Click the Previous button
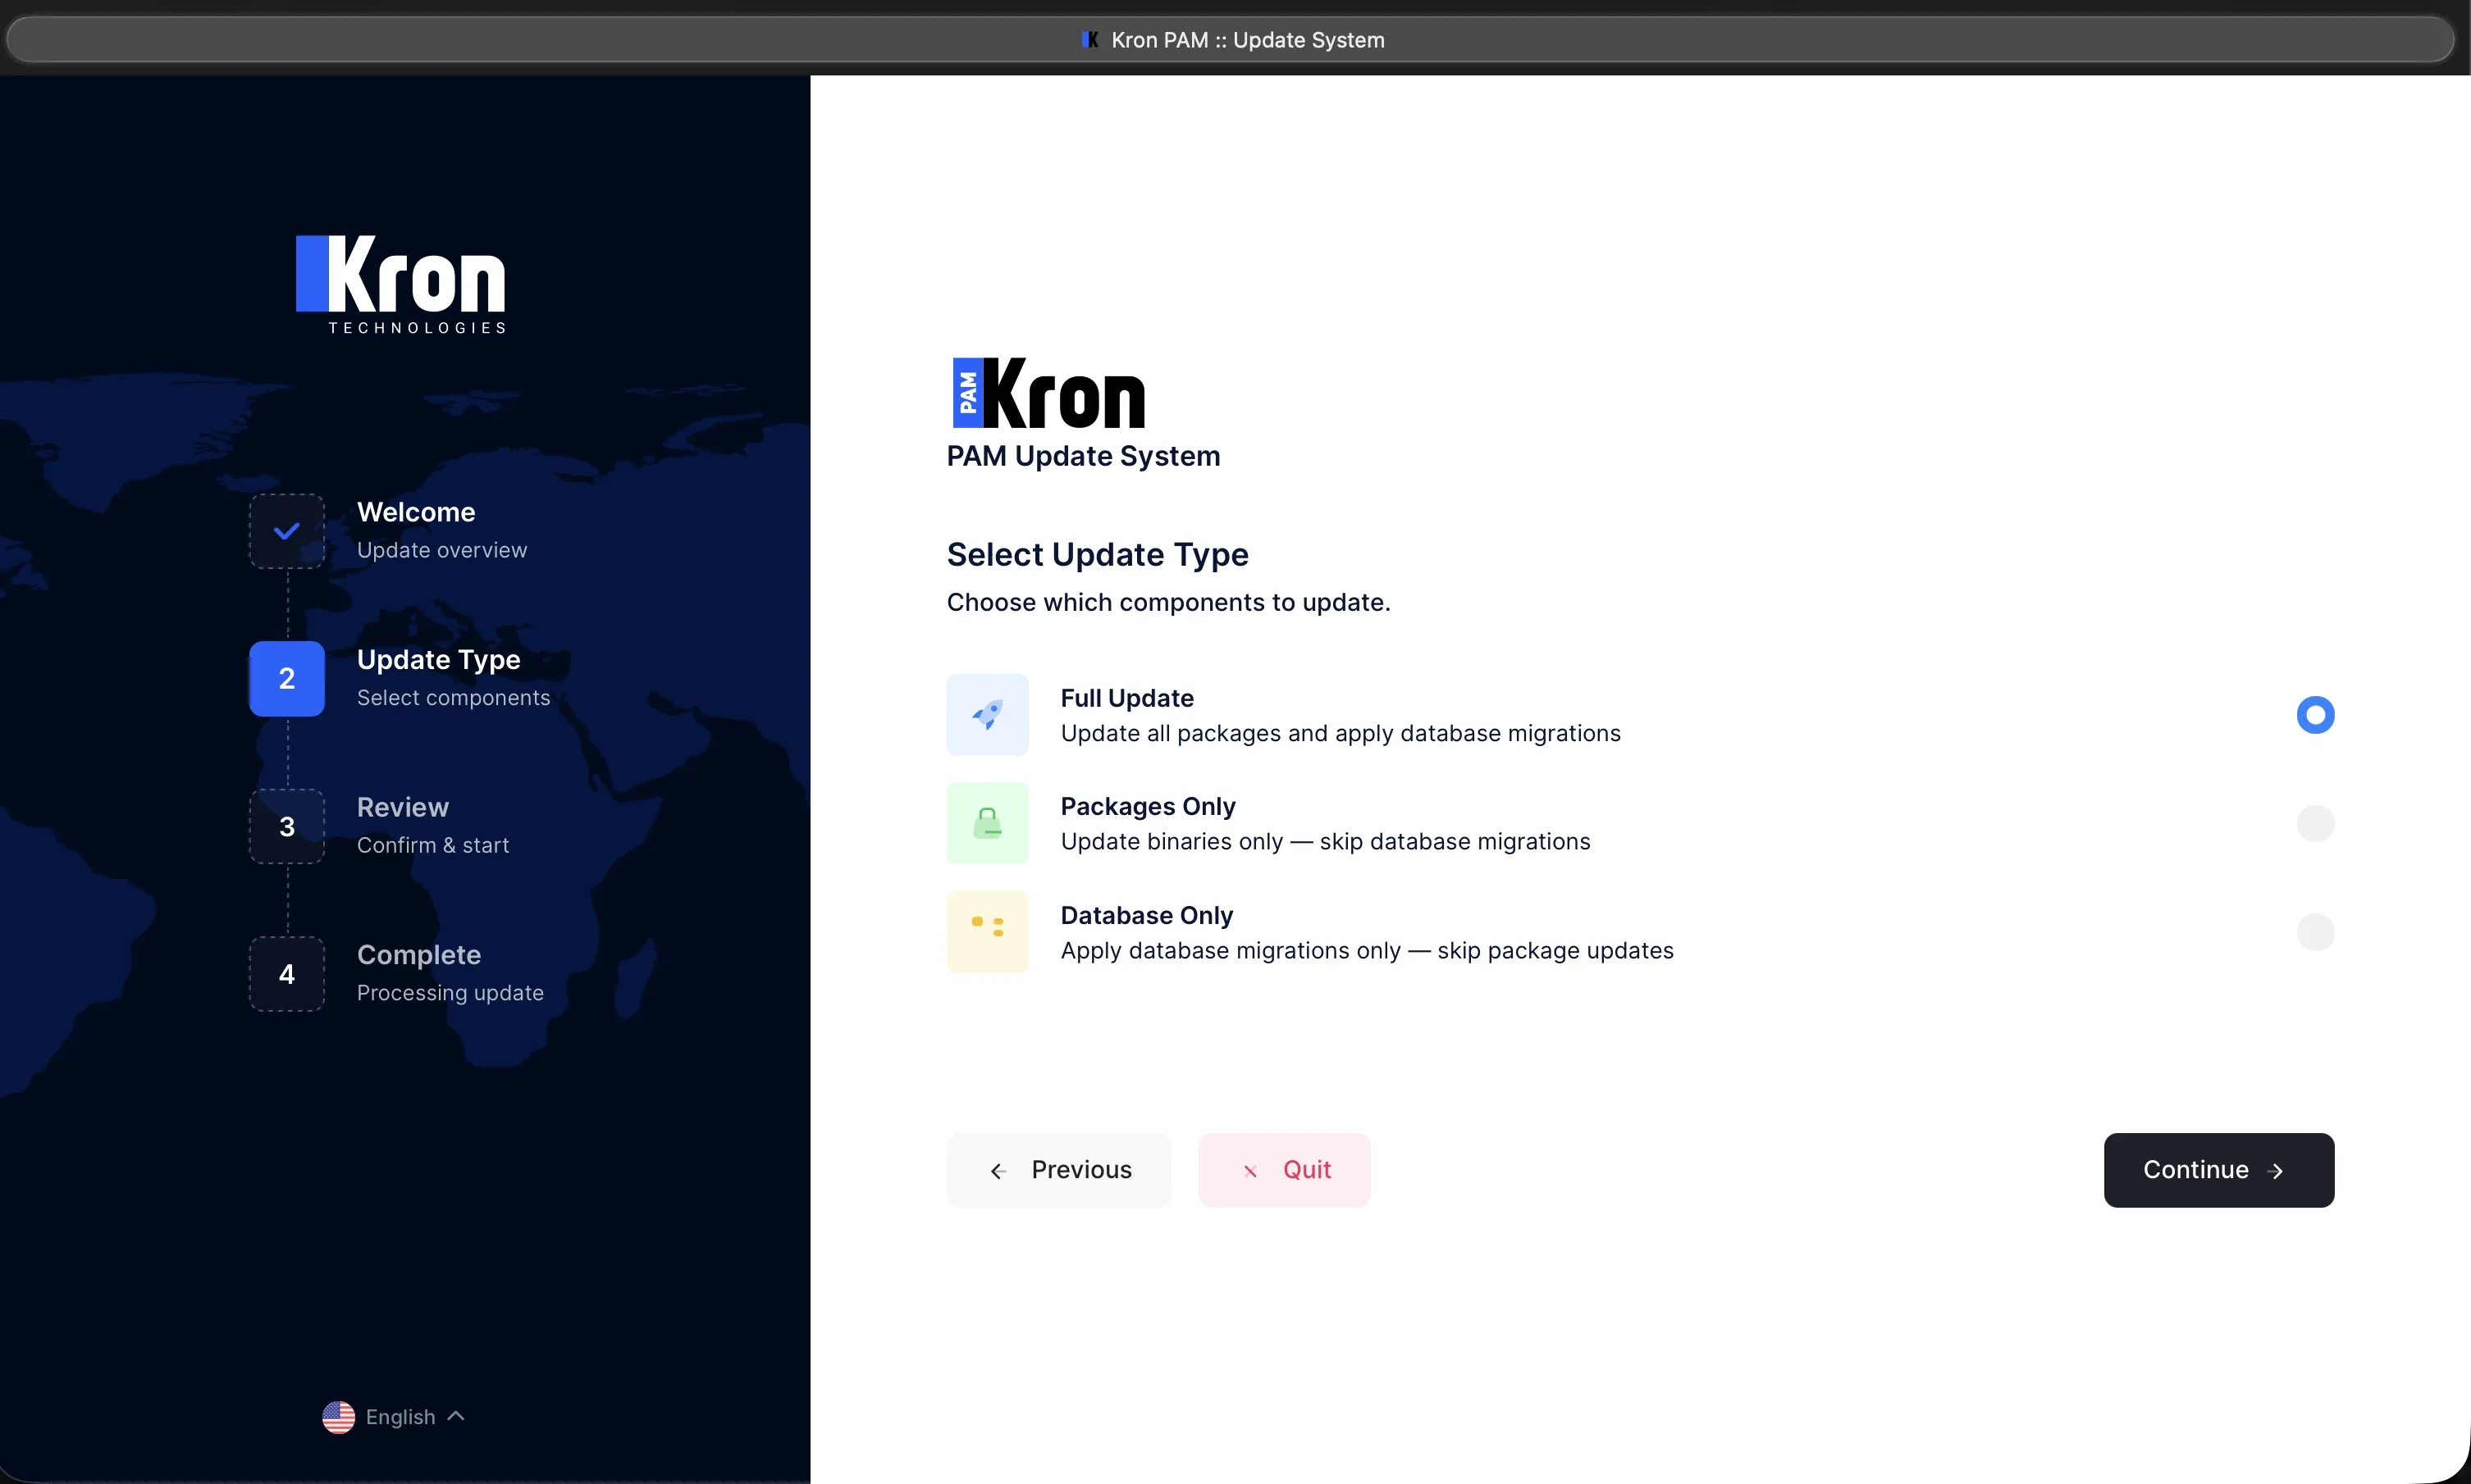The image size is (2471, 1484). [1058, 1170]
